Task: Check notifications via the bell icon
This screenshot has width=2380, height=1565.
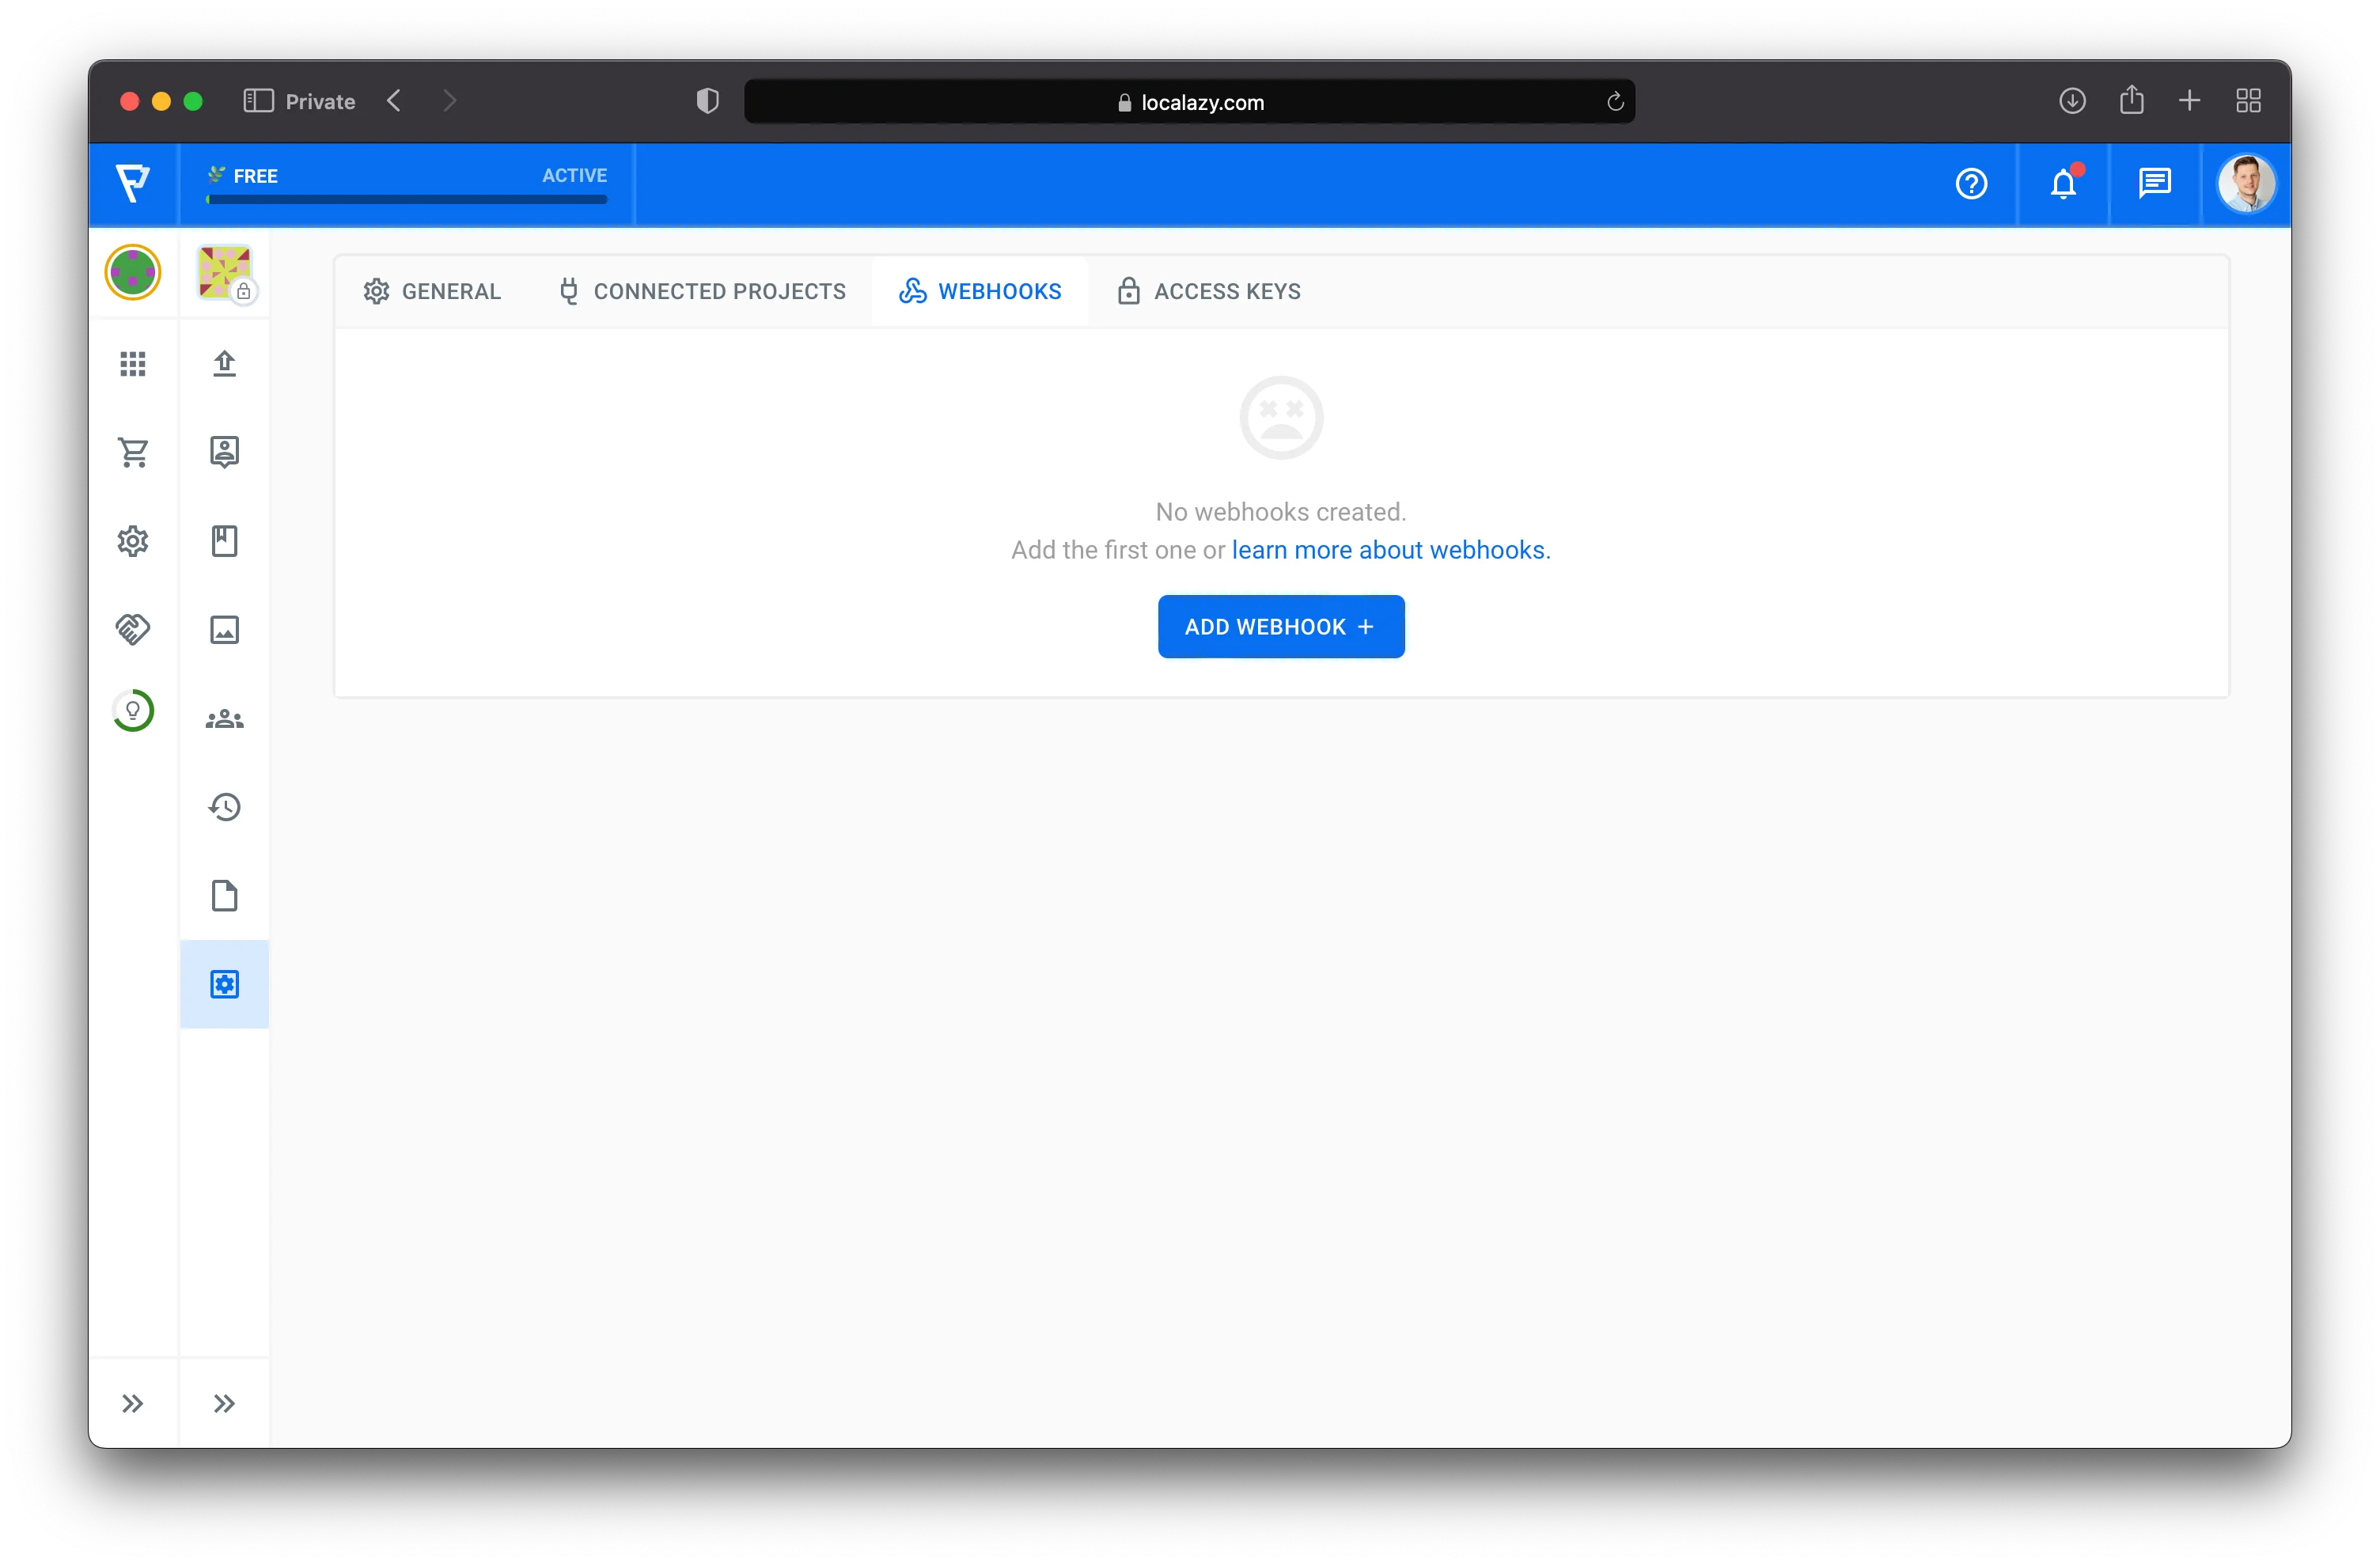Action: pyautogui.click(x=2063, y=184)
